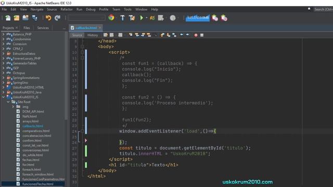Image resolution: width=333 pixels, height=187 pixels.
Task: Open the Debug menu
Action: (x=91, y=9)
